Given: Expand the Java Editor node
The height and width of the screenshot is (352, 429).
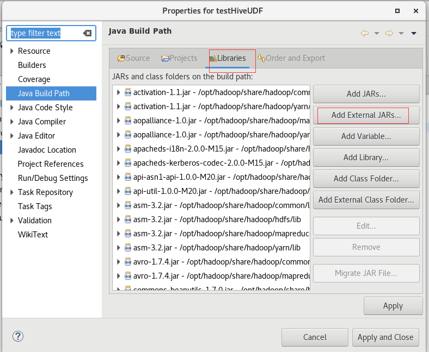Looking at the screenshot, I should click(x=11, y=136).
